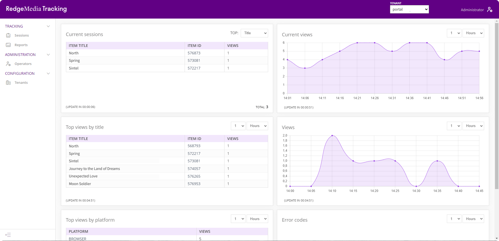Click Unexpected Love title

click(x=83, y=176)
